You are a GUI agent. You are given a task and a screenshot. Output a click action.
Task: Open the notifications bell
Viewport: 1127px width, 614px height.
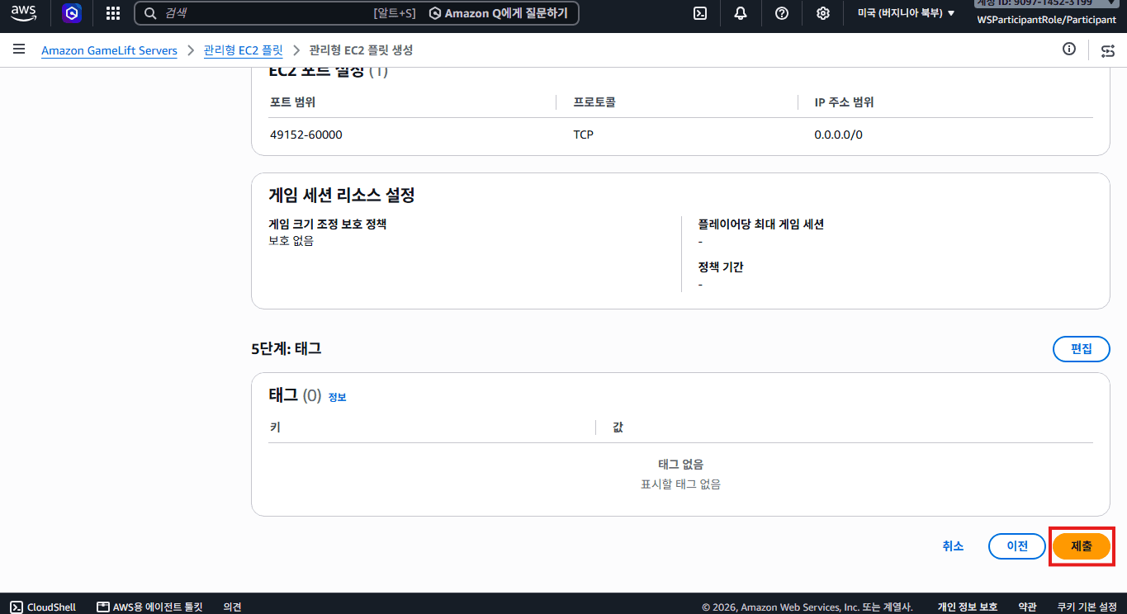pyautogui.click(x=741, y=13)
